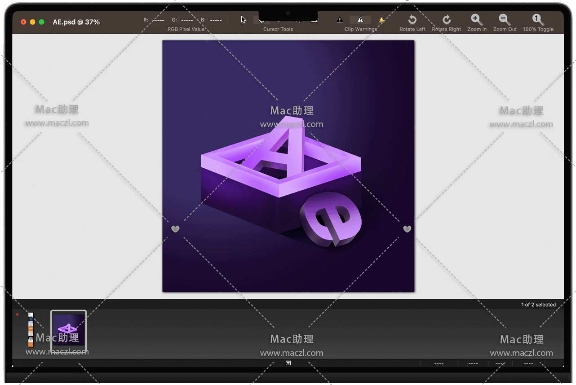This screenshot has width=576, height=385.
Task: Toggle the white triangle clip warning
Action: point(360,20)
